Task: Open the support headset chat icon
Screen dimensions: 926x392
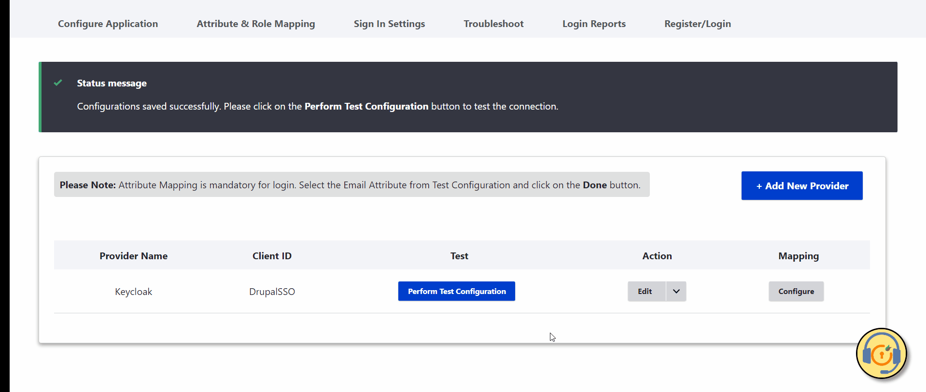Action: [x=881, y=354]
